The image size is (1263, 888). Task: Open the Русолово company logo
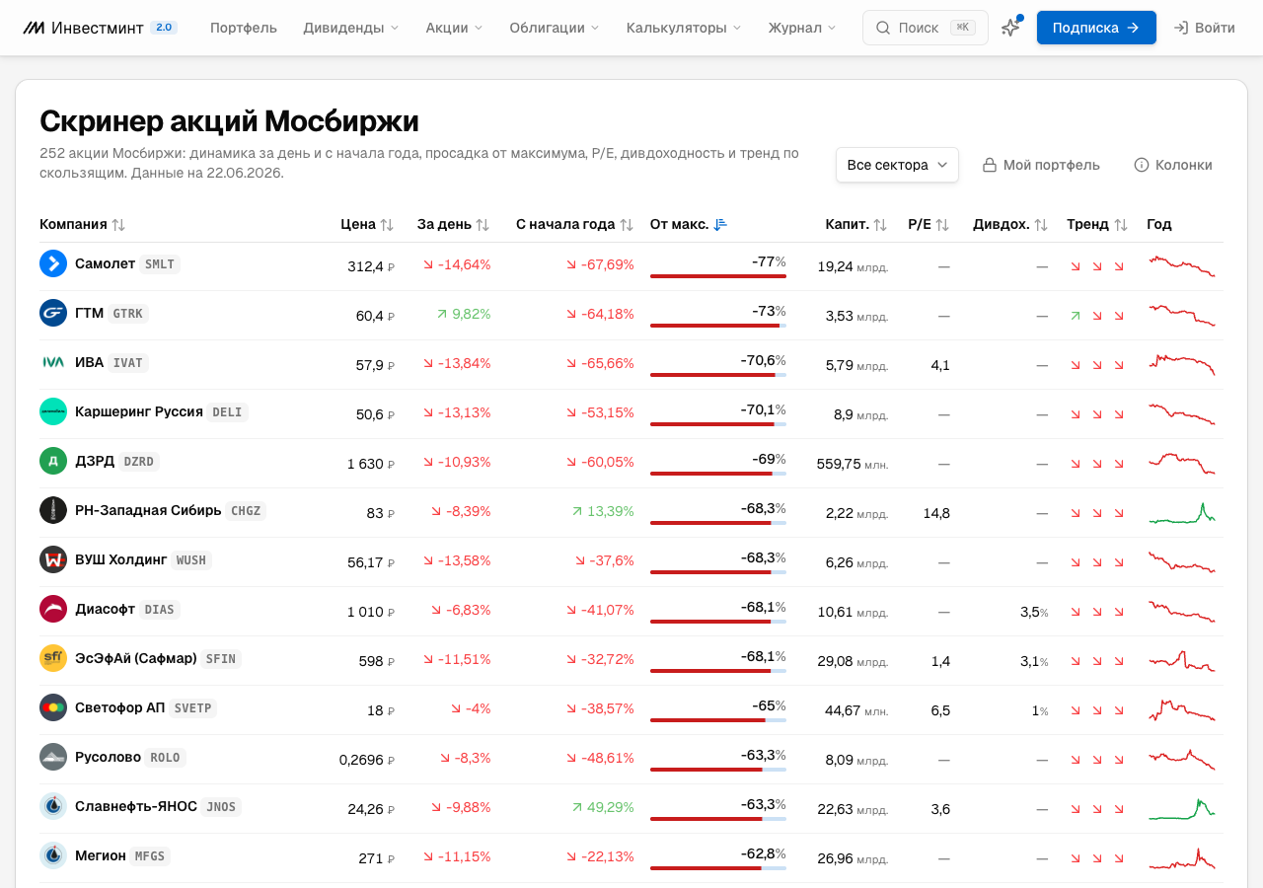click(x=53, y=757)
